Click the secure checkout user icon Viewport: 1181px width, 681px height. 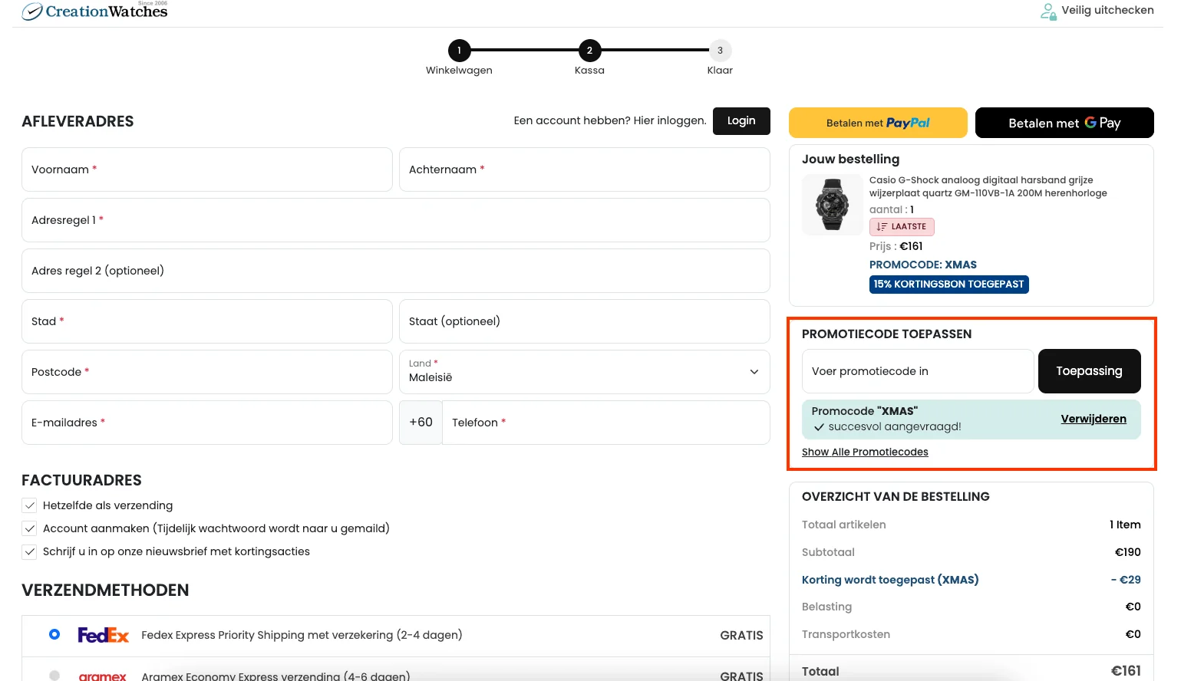click(1047, 11)
